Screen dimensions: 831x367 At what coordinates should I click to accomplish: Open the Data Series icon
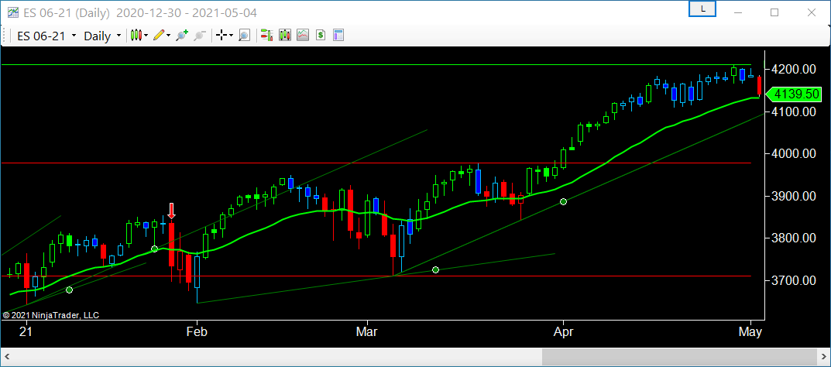(284, 36)
